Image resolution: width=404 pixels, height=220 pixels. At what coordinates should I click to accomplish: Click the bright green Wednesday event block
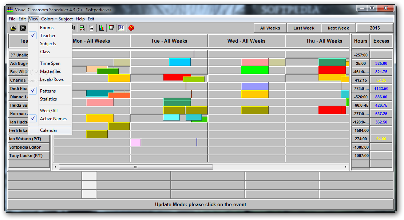[254, 70]
